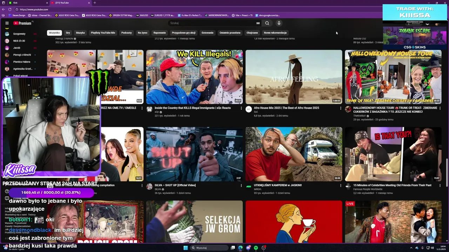Show hidden system tray icons chevron
Image resolution: width=449 pixels, height=252 pixels.
click(x=411, y=248)
